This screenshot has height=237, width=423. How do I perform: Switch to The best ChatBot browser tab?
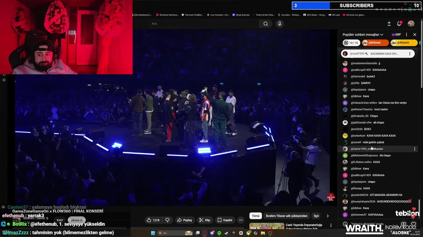click(x=192, y=15)
